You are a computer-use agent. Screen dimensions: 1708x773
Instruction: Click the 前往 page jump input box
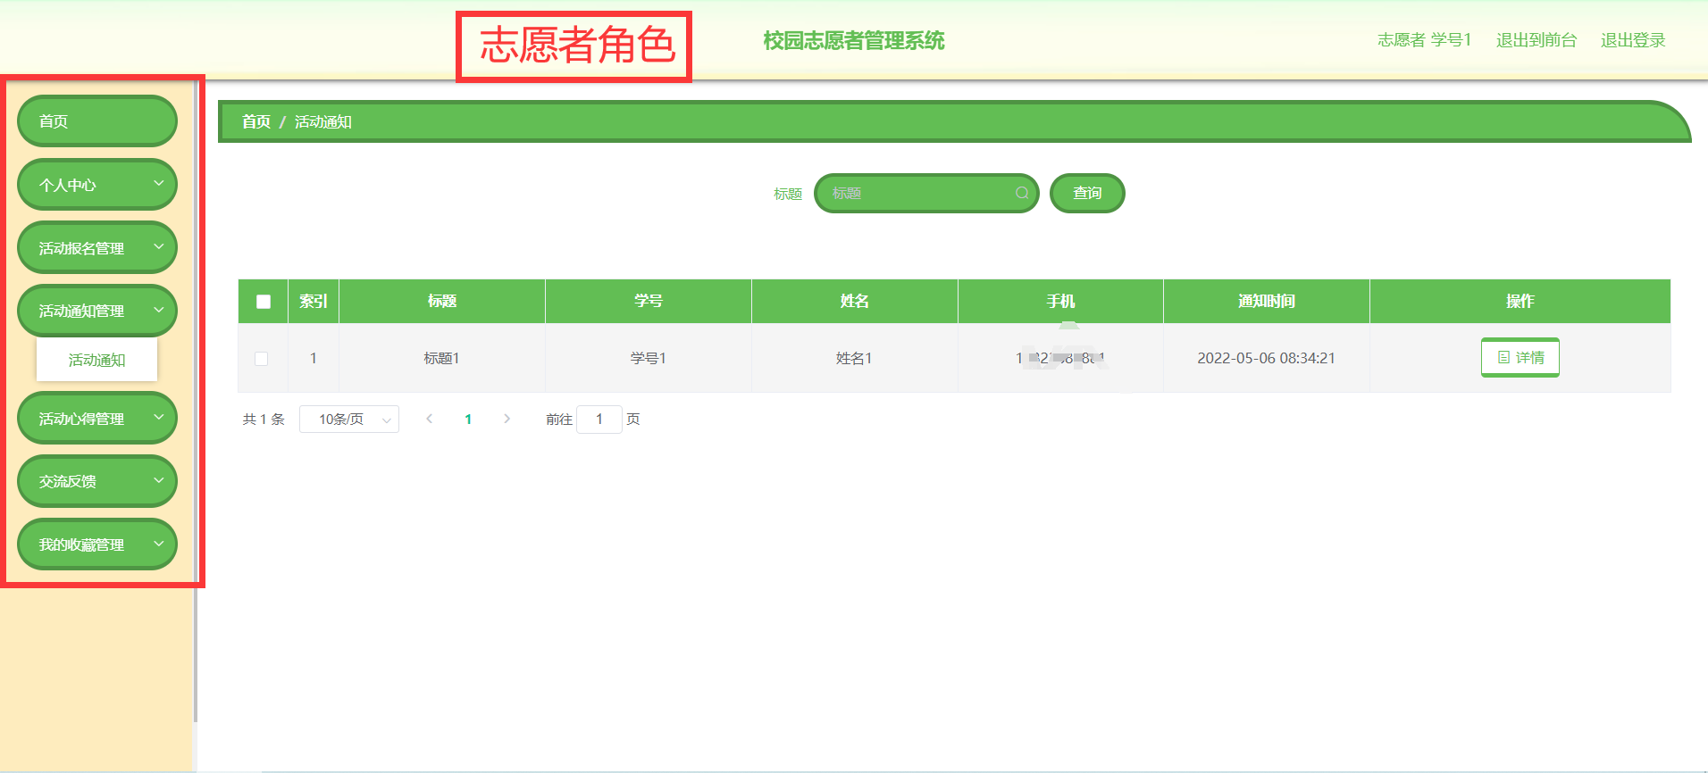pos(599,420)
